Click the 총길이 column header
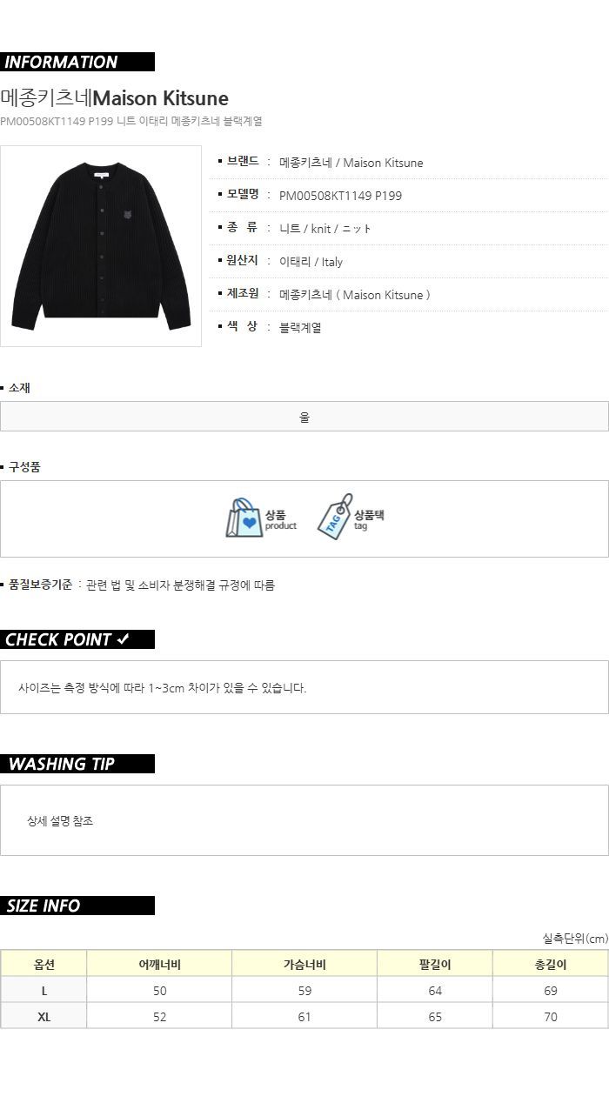This screenshot has width=609, height=1103. click(x=551, y=964)
